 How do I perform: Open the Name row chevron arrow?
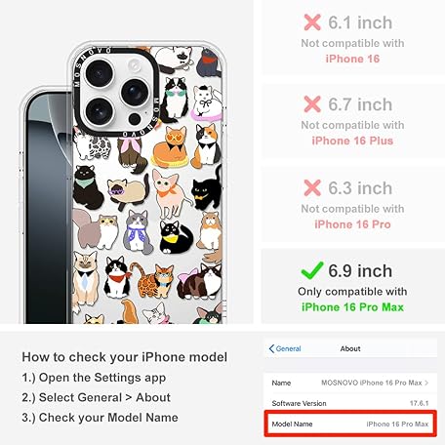click(x=426, y=383)
